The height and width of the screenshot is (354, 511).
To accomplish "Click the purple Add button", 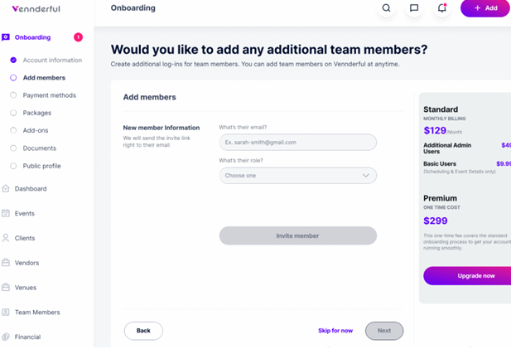I will pos(485,8).
